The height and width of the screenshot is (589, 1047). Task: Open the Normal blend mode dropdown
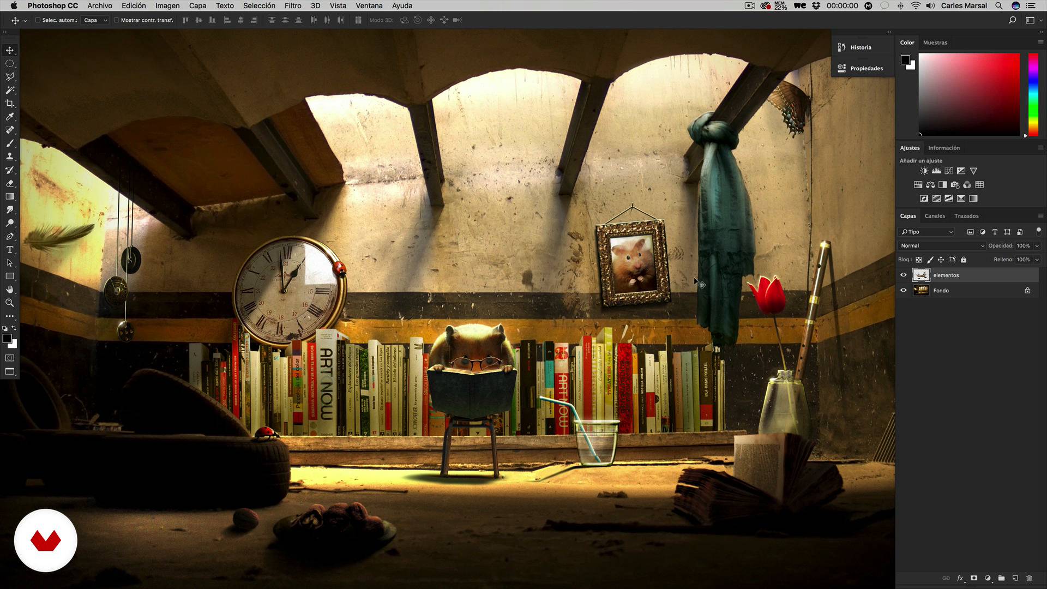coord(942,246)
